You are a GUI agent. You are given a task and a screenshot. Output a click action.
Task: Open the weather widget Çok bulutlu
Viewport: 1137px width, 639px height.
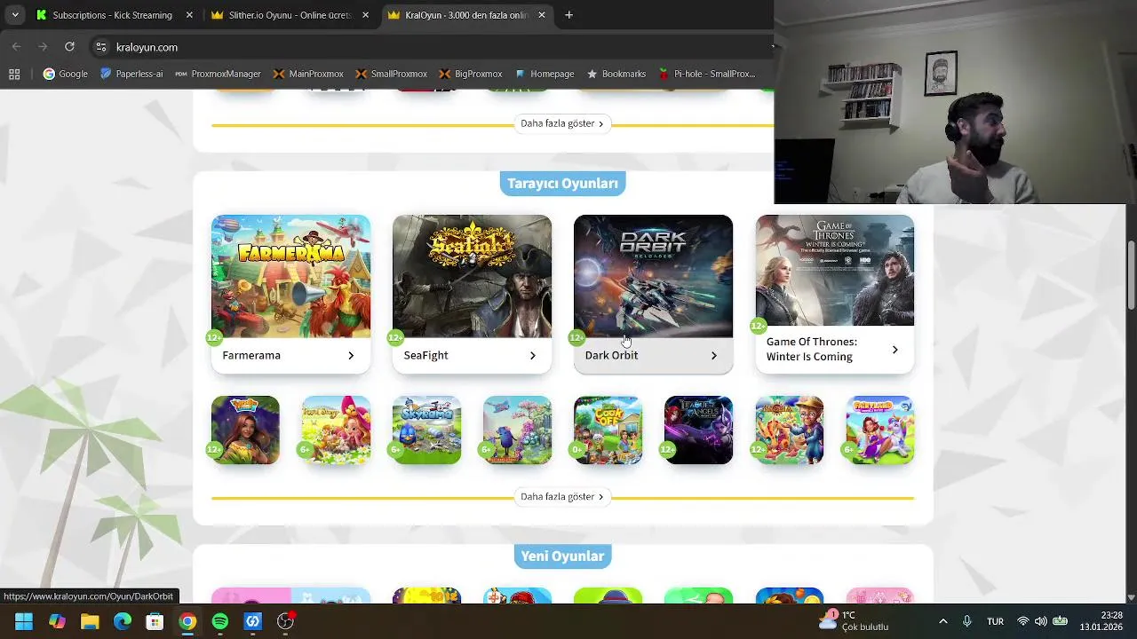854,621
